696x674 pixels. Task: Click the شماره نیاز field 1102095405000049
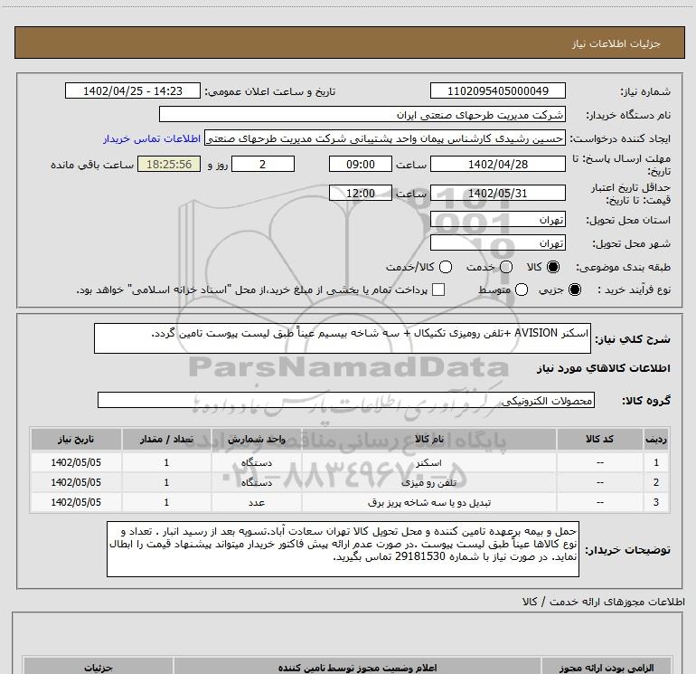(497, 90)
